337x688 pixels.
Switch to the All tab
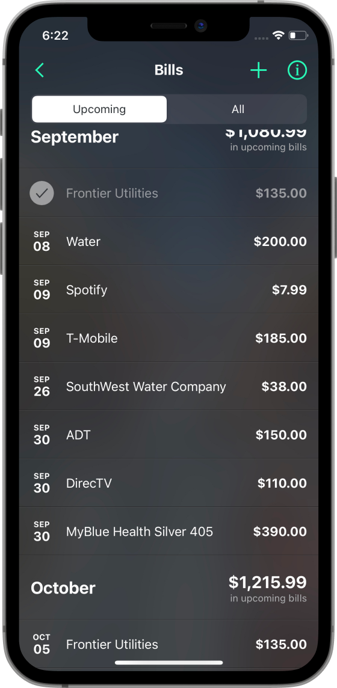coord(237,109)
